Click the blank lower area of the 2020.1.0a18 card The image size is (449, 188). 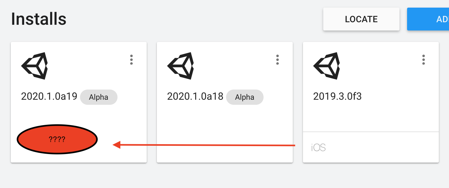coord(225,137)
